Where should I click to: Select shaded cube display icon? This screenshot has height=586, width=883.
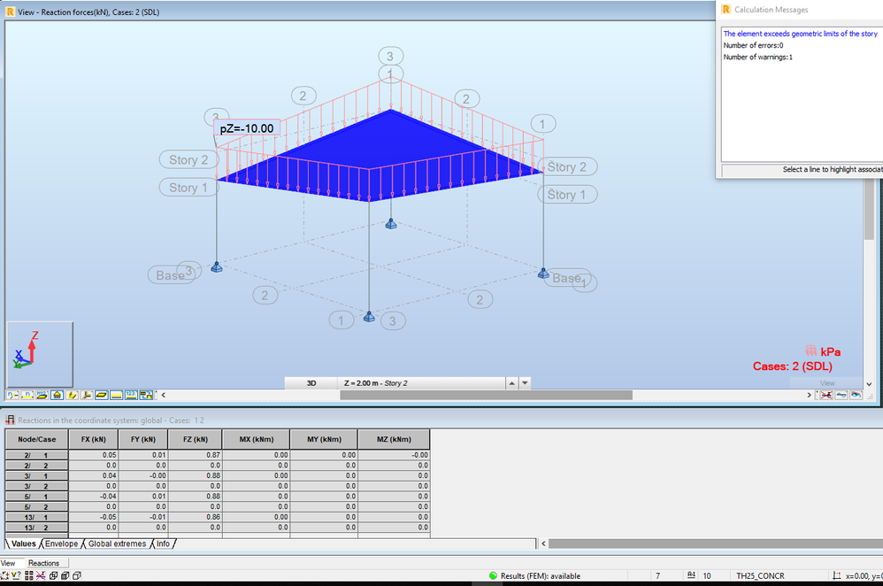(x=77, y=575)
